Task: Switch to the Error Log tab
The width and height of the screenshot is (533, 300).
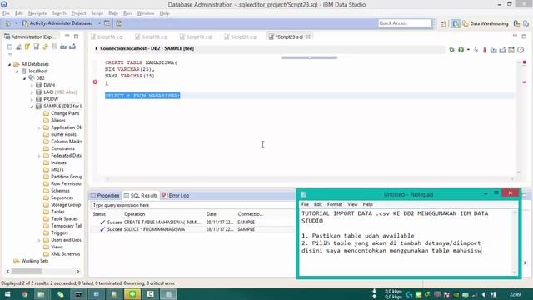Action: pos(176,196)
